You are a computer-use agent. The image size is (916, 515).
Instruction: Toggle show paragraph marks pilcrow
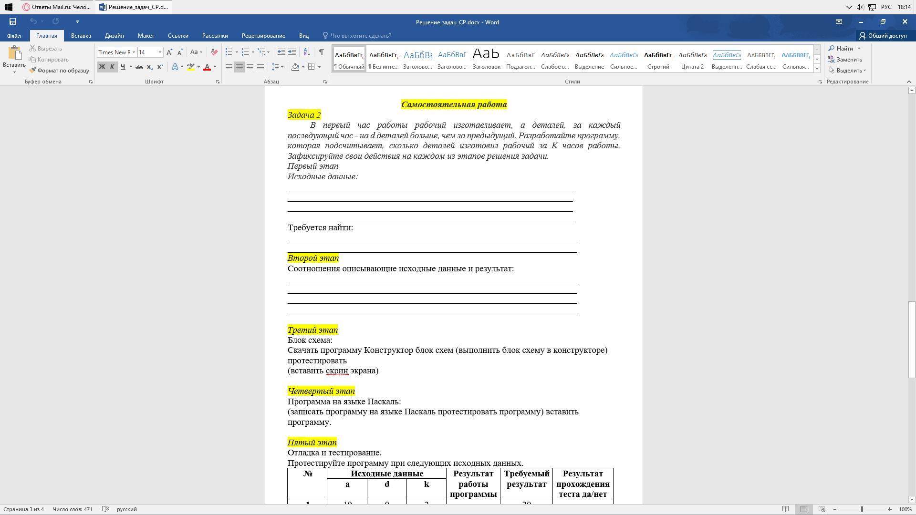pyautogui.click(x=322, y=52)
